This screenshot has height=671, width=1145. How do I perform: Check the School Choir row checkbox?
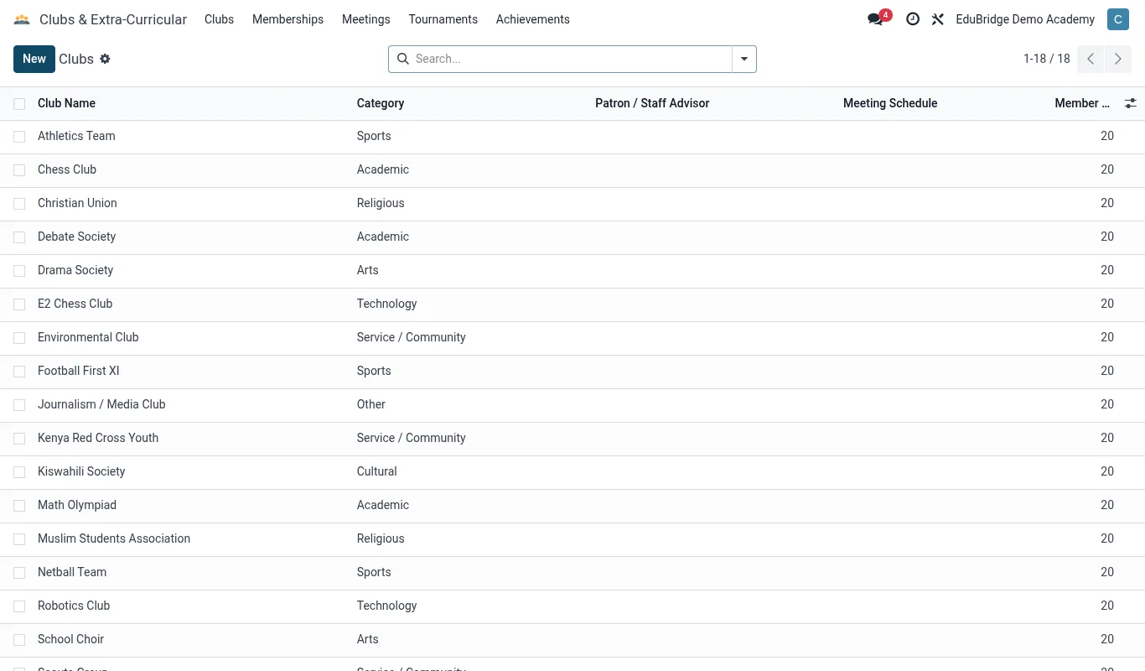click(x=19, y=640)
